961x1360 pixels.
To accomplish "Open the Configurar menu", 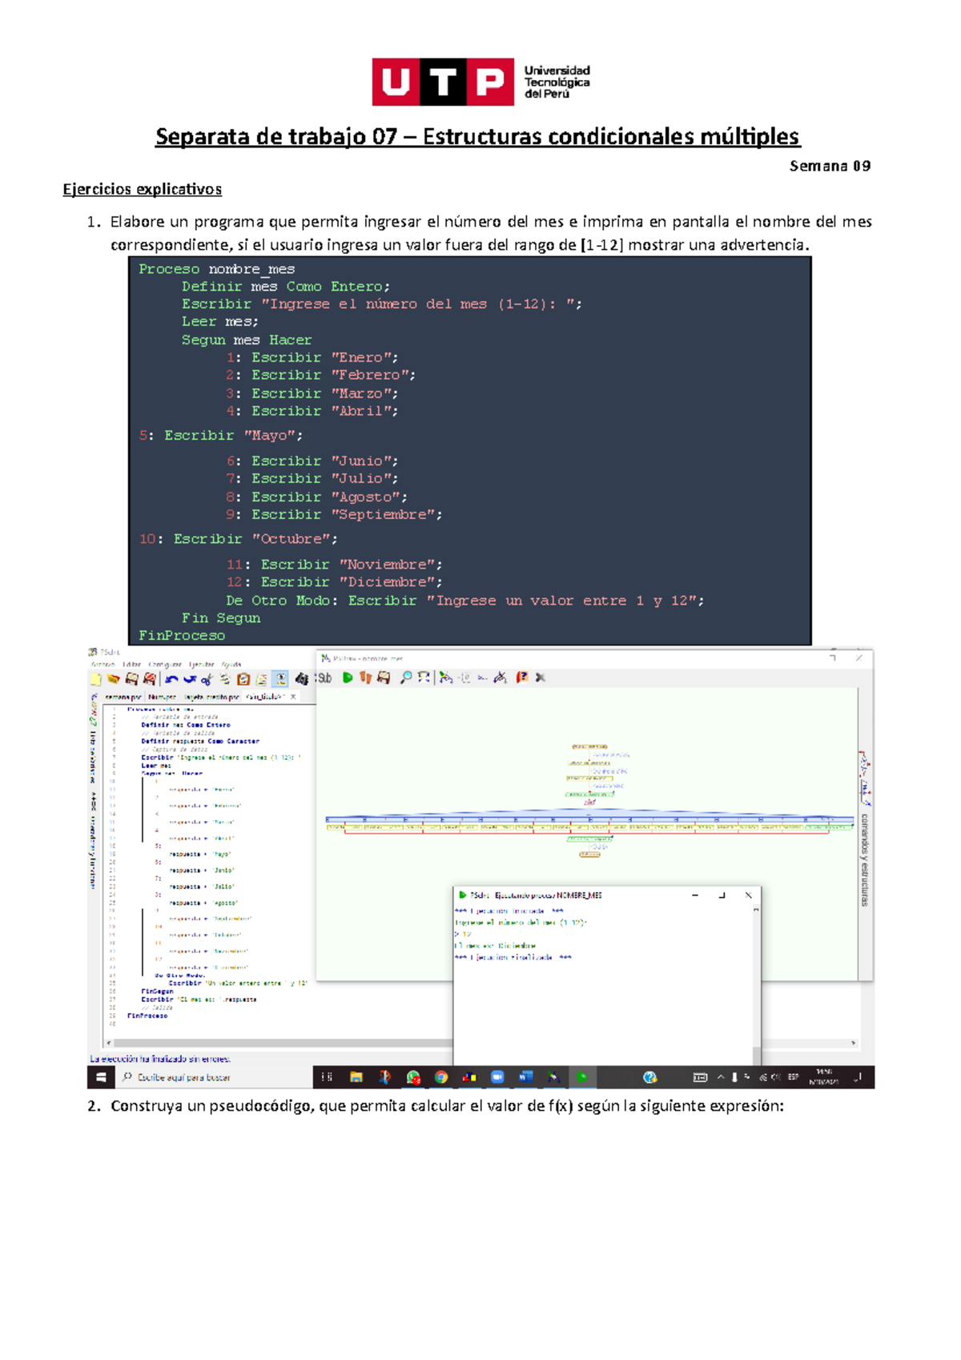I will [165, 664].
